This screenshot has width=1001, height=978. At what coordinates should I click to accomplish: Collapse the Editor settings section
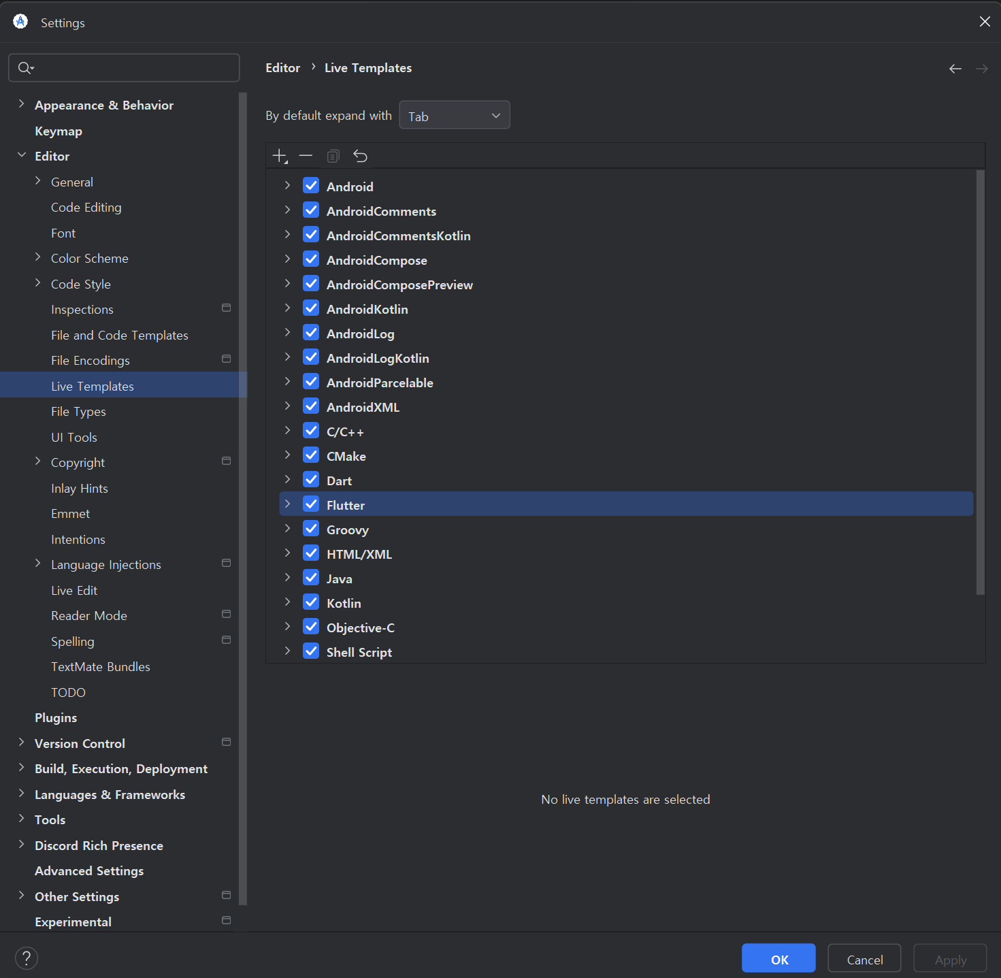pyautogui.click(x=21, y=155)
